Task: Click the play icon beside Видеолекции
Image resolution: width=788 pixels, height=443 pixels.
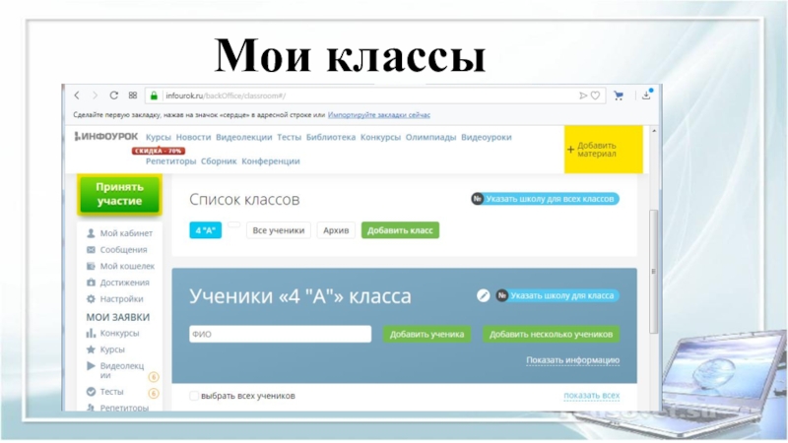Action: coord(91,365)
